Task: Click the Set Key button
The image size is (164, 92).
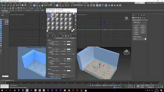Action: tap(142, 87)
